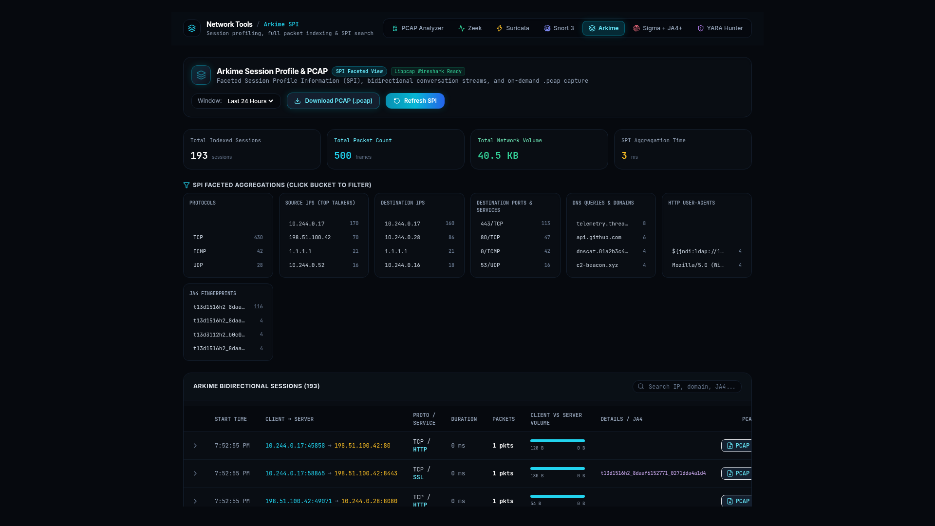Click client address 10.244.0.17:45858
The height and width of the screenshot is (526, 935).
coord(295,446)
